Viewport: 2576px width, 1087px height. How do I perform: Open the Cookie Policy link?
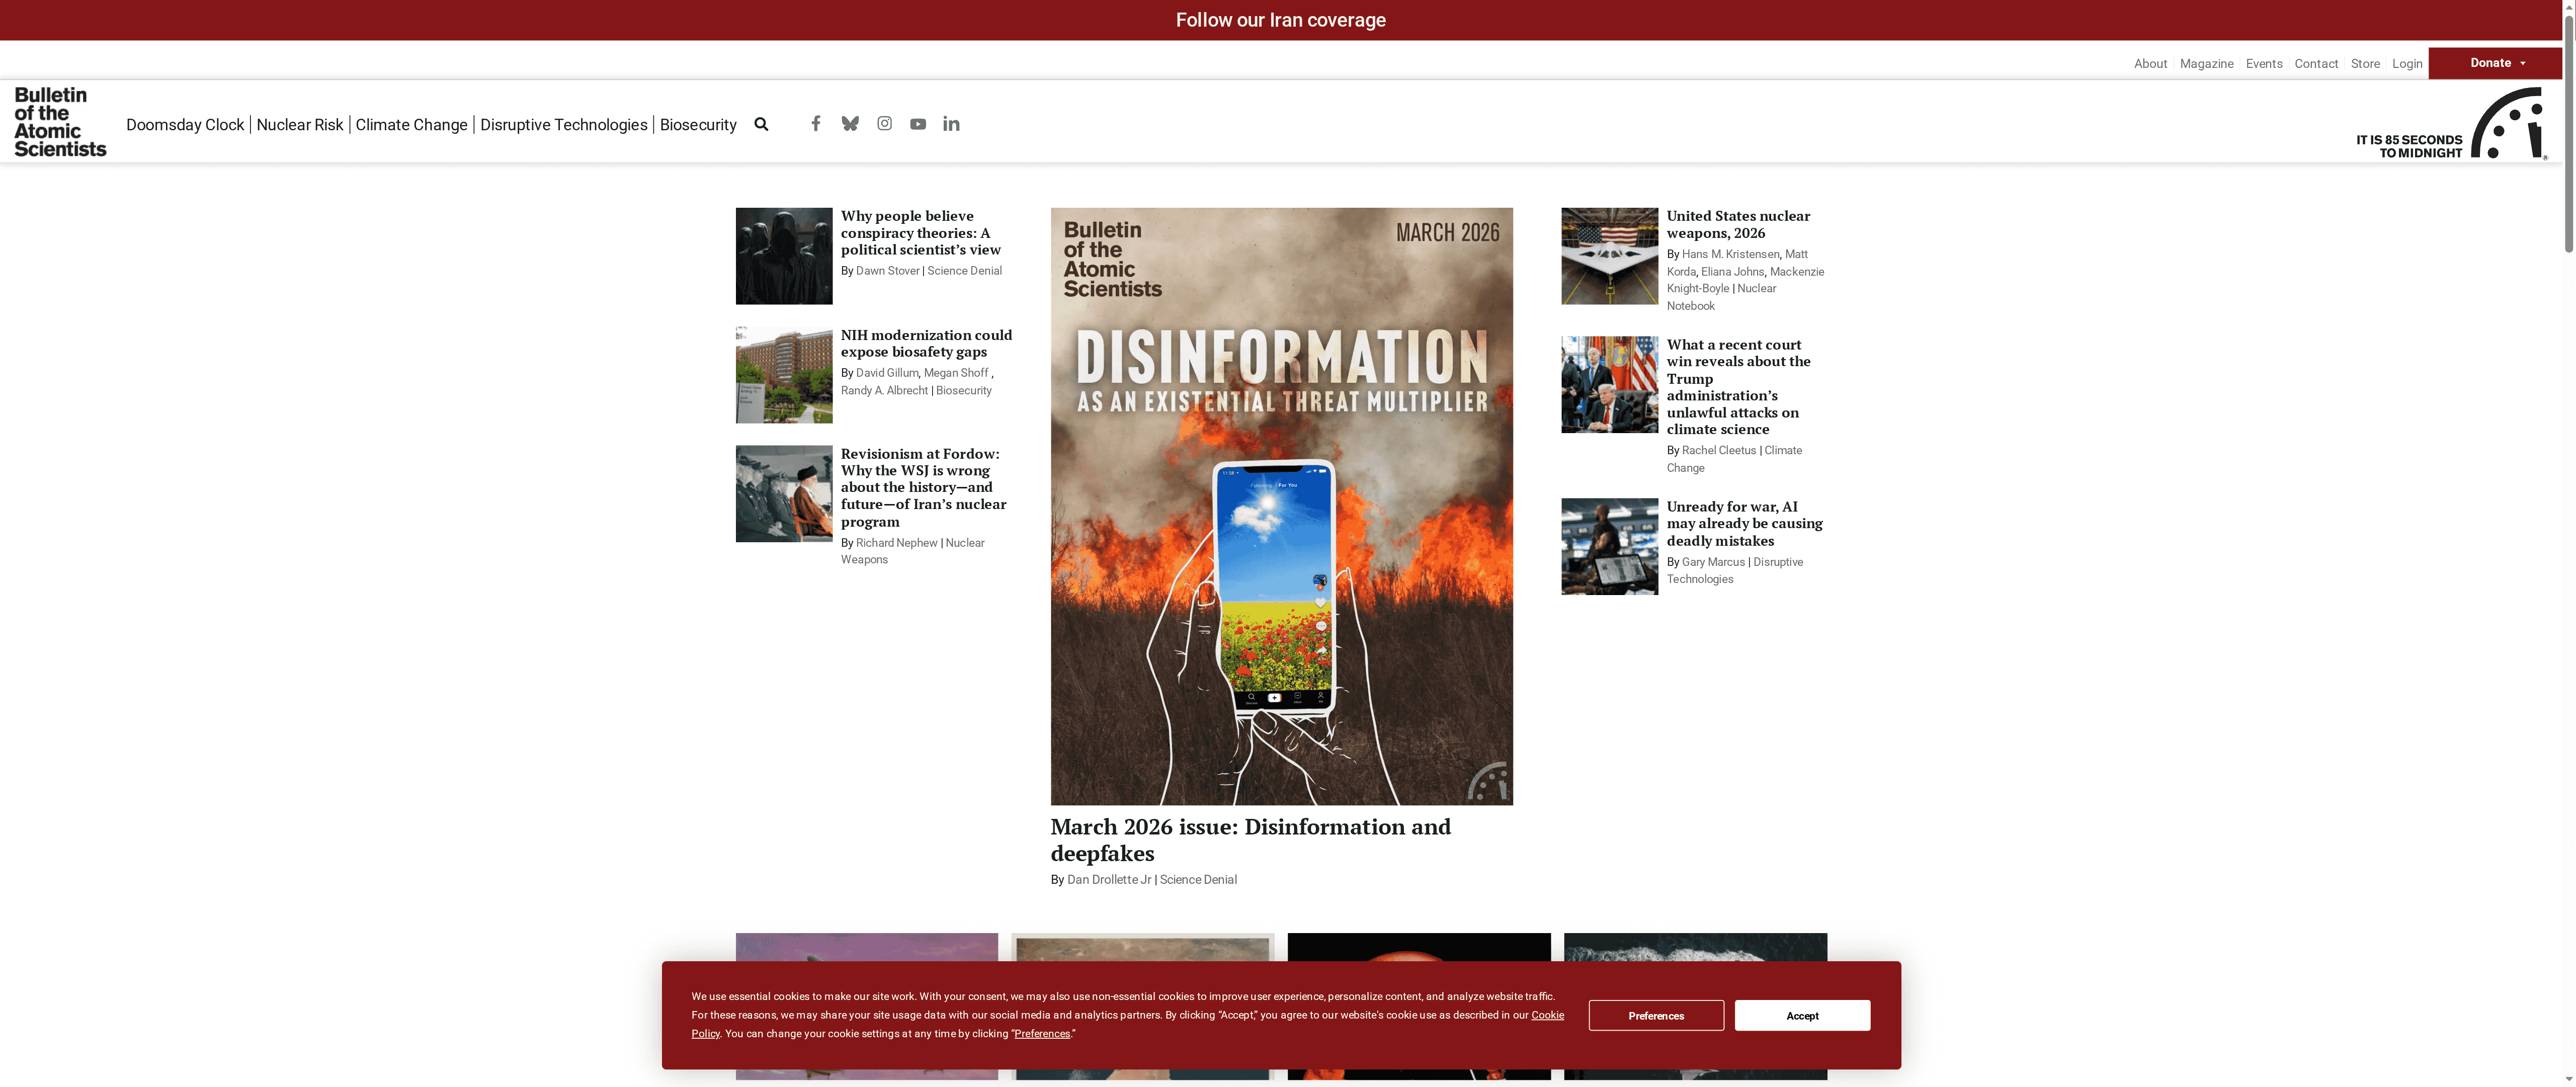tap(1546, 1015)
